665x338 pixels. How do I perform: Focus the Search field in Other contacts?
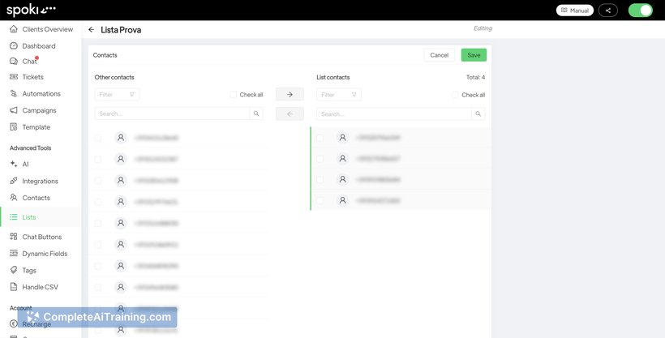[x=172, y=113]
